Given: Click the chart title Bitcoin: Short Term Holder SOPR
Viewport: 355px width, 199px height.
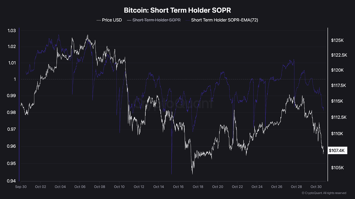Looking at the screenshot, I should pos(177,10).
